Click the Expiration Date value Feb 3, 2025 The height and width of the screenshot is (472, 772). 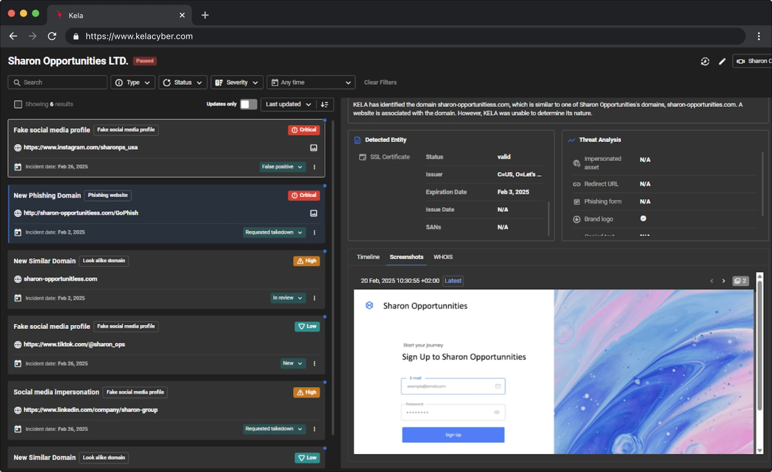pyautogui.click(x=513, y=192)
